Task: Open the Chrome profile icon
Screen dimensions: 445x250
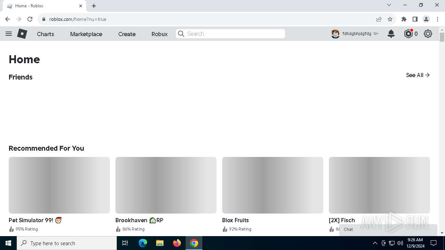Action: point(426,19)
